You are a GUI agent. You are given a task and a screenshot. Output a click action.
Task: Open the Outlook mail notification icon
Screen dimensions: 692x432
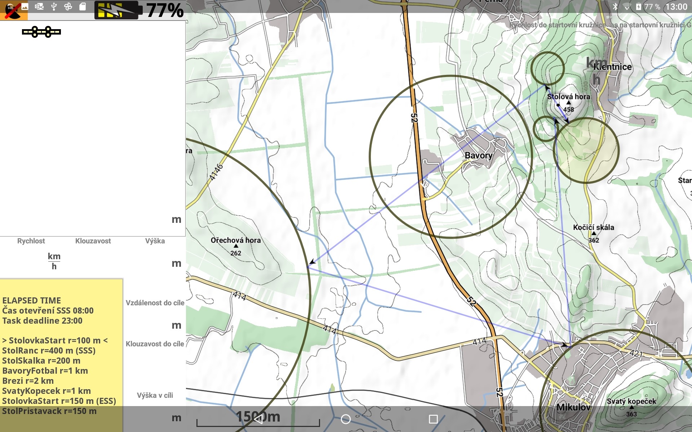point(39,6)
